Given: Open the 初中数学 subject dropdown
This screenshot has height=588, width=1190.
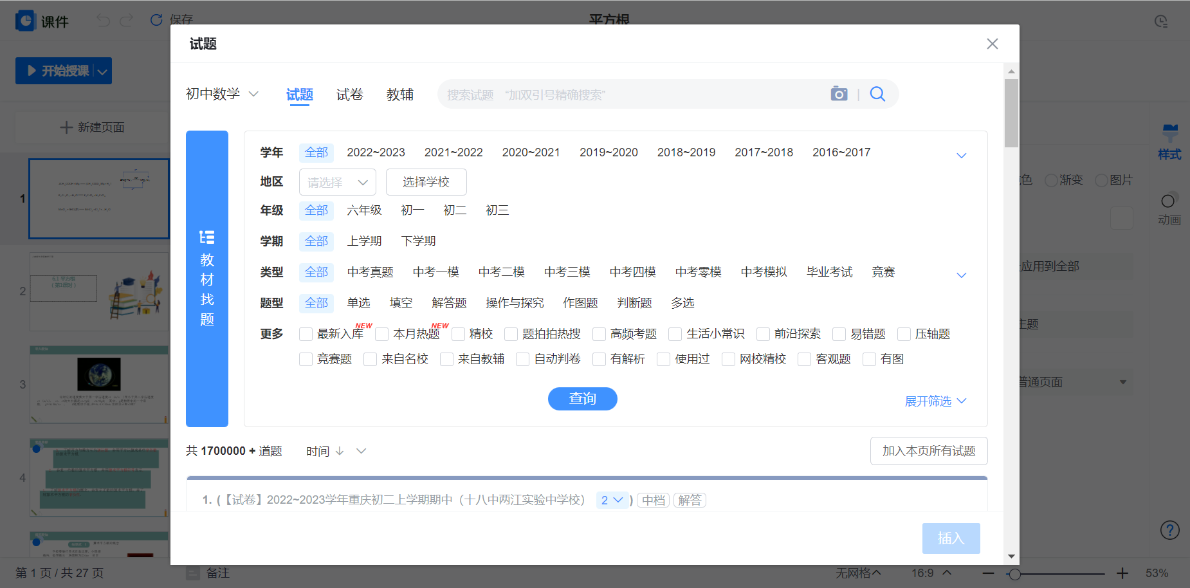Looking at the screenshot, I should click(x=223, y=94).
